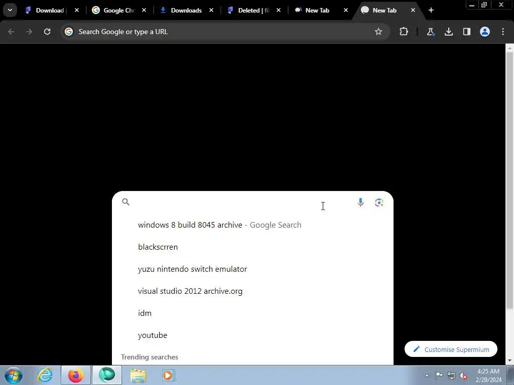Open Chrome Labs flask icon
This screenshot has width=514, height=385.
coord(430,32)
